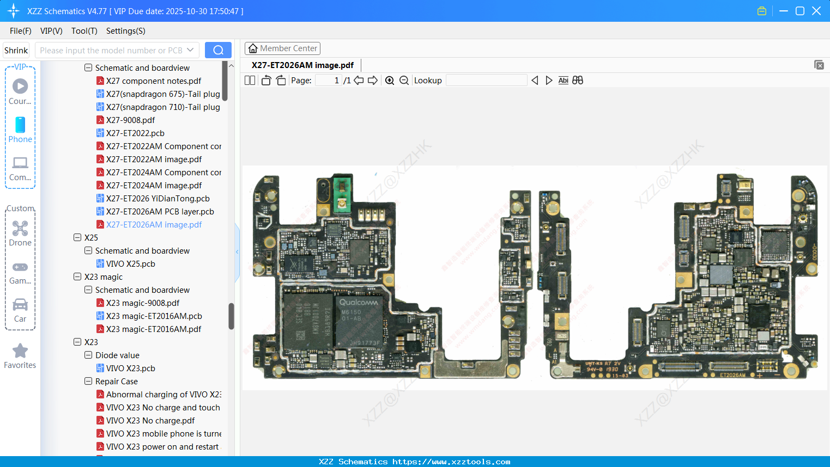Open the Drone category

click(x=20, y=233)
